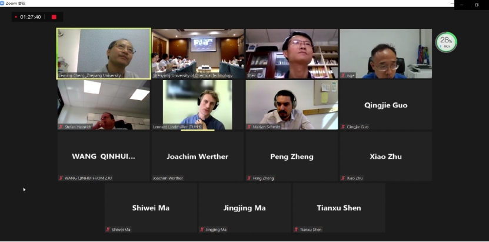This screenshot has width=489, height=242.
Task: Click the muted mic icon on Jingjing Ma
Action: (x=202, y=230)
